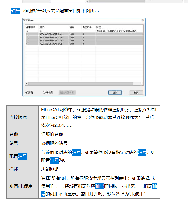193x206 pixels.
Task: Click the 配置轴号 column header
Action: [x=87, y=27]
